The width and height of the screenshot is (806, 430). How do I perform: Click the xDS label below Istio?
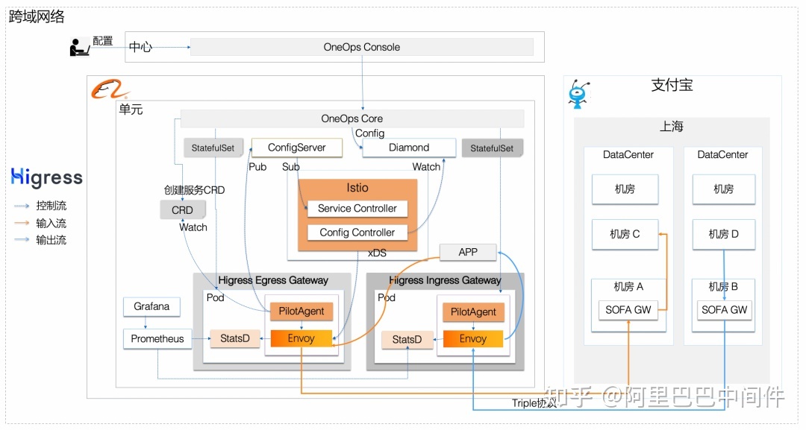click(377, 253)
